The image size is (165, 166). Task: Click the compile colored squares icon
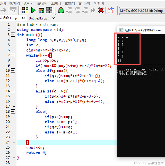tap(25, 10)
